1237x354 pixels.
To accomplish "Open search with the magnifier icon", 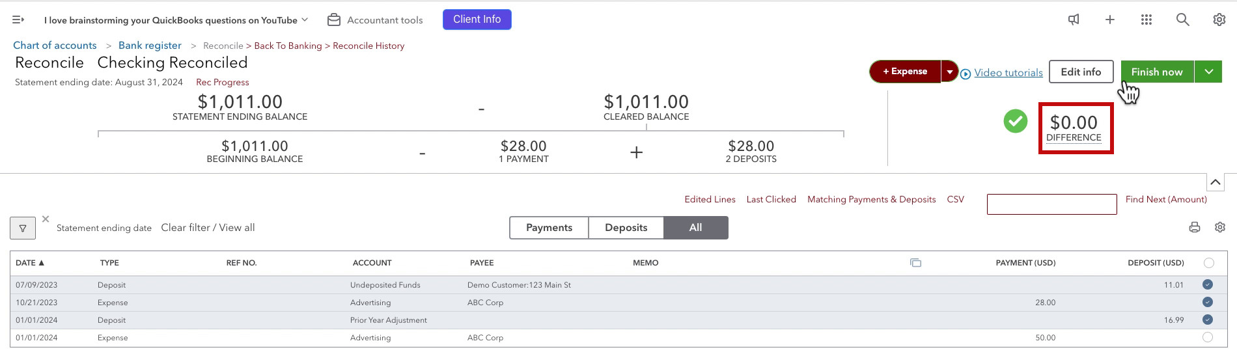I will tap(1183, 20).
